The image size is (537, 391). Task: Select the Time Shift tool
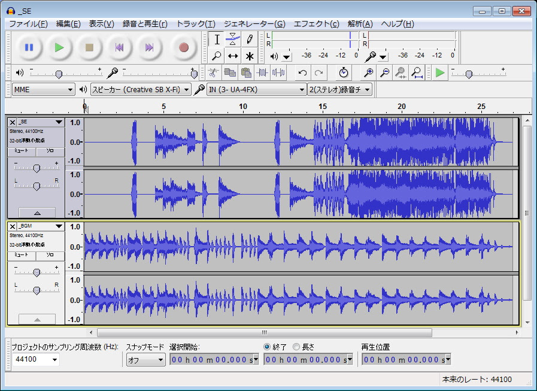233,56
